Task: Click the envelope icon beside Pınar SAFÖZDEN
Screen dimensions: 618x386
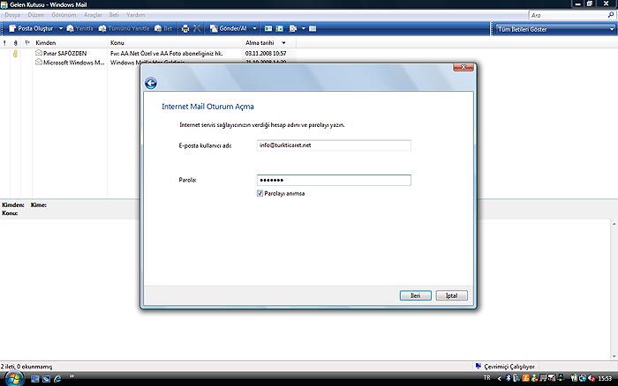Action: [39, 53]
